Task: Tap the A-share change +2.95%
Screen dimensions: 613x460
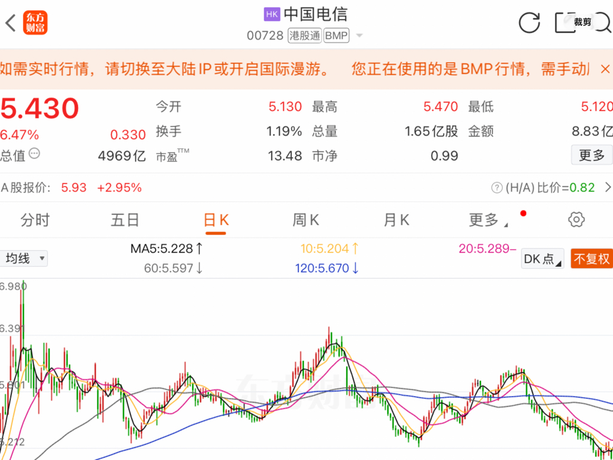Action: [119, 187]
